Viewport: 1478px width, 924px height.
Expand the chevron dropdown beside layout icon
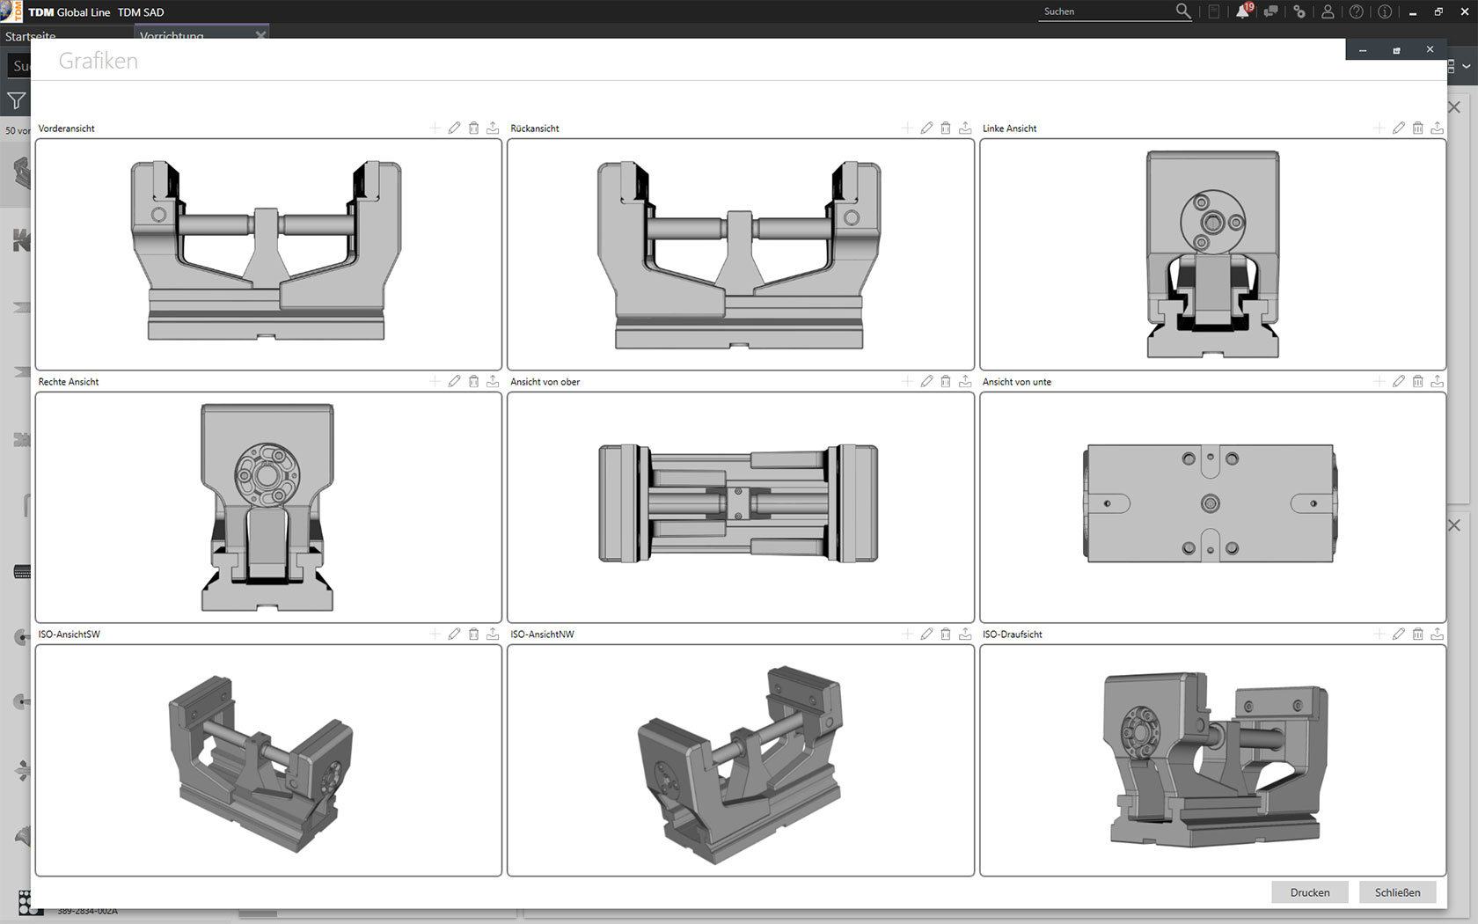pos(1467,66)
